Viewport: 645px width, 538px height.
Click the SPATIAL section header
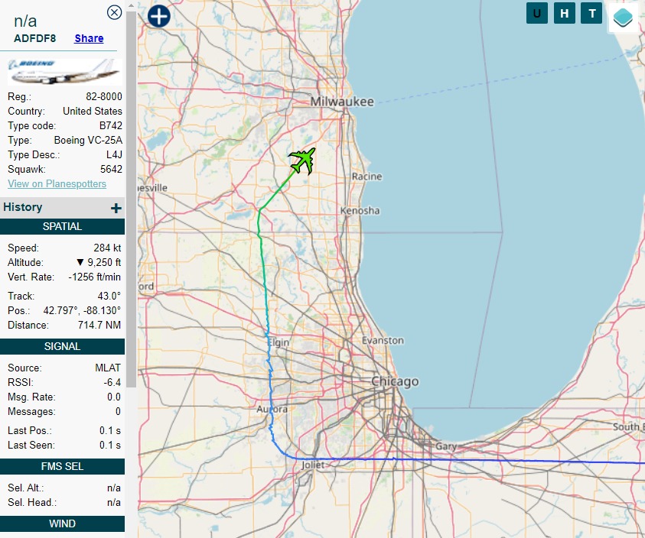coord(62,226)
